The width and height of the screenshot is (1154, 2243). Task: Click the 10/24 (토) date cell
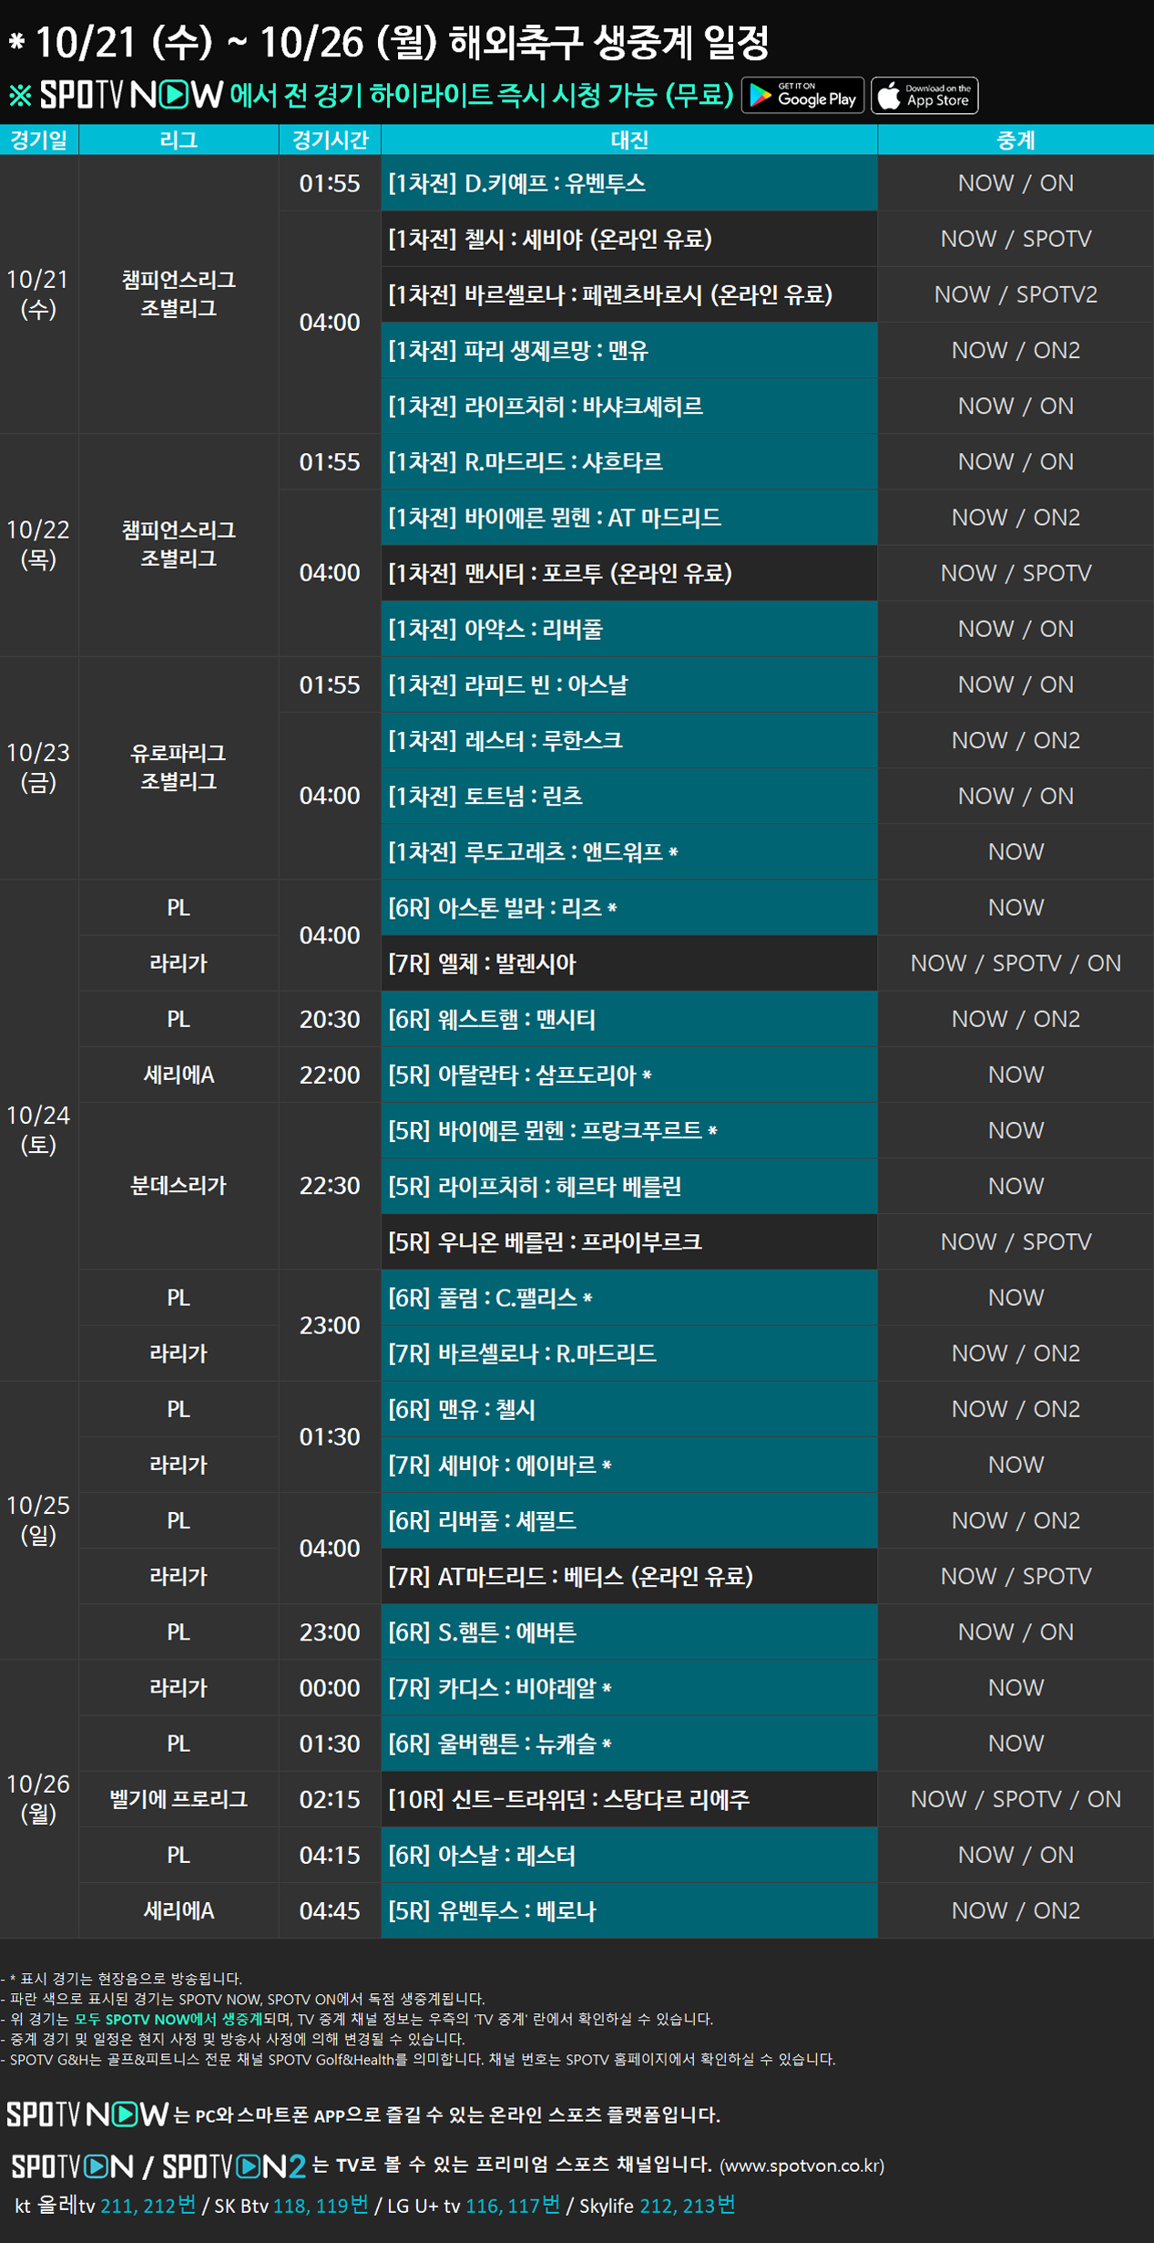38,1130
